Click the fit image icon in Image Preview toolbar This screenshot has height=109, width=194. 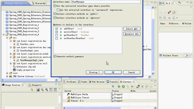click(55, 90)
